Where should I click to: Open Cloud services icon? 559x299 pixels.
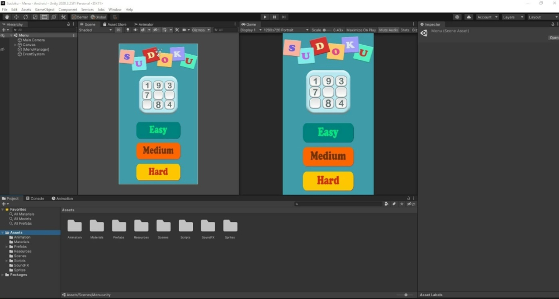(x=468, y=17)
